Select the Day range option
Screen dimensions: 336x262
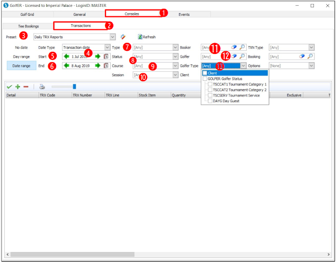click(x=22, y=57)
